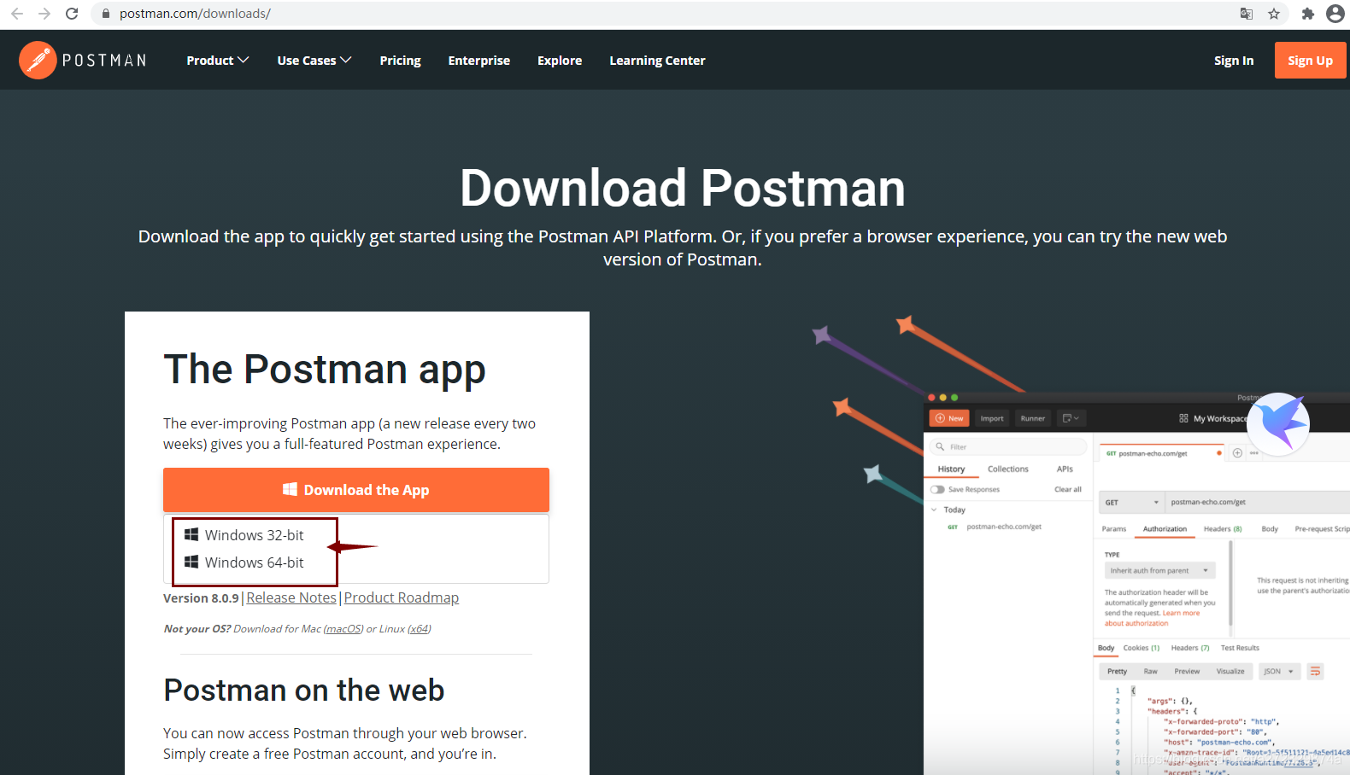Switch response view to Raw
Viewport: 1350px width, 775px height.
pyautogui.click(x=1151, y=672)
